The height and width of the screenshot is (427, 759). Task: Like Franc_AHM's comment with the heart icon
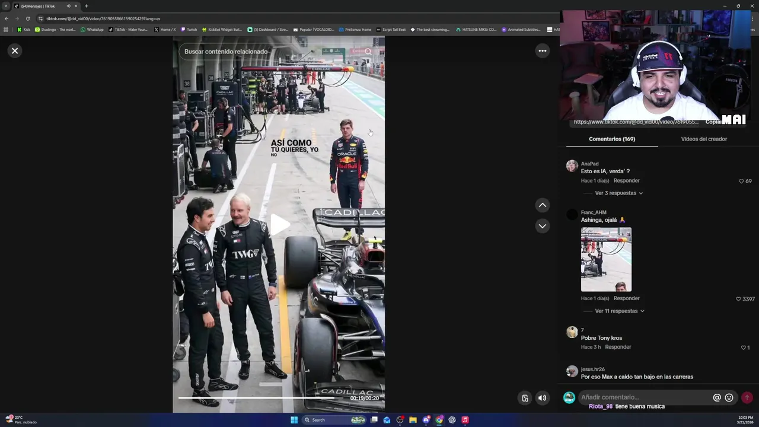738,299
